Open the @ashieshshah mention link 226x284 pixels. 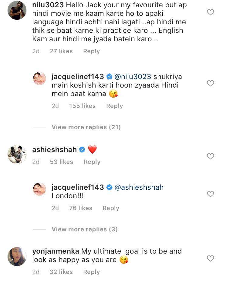point(139,187)
